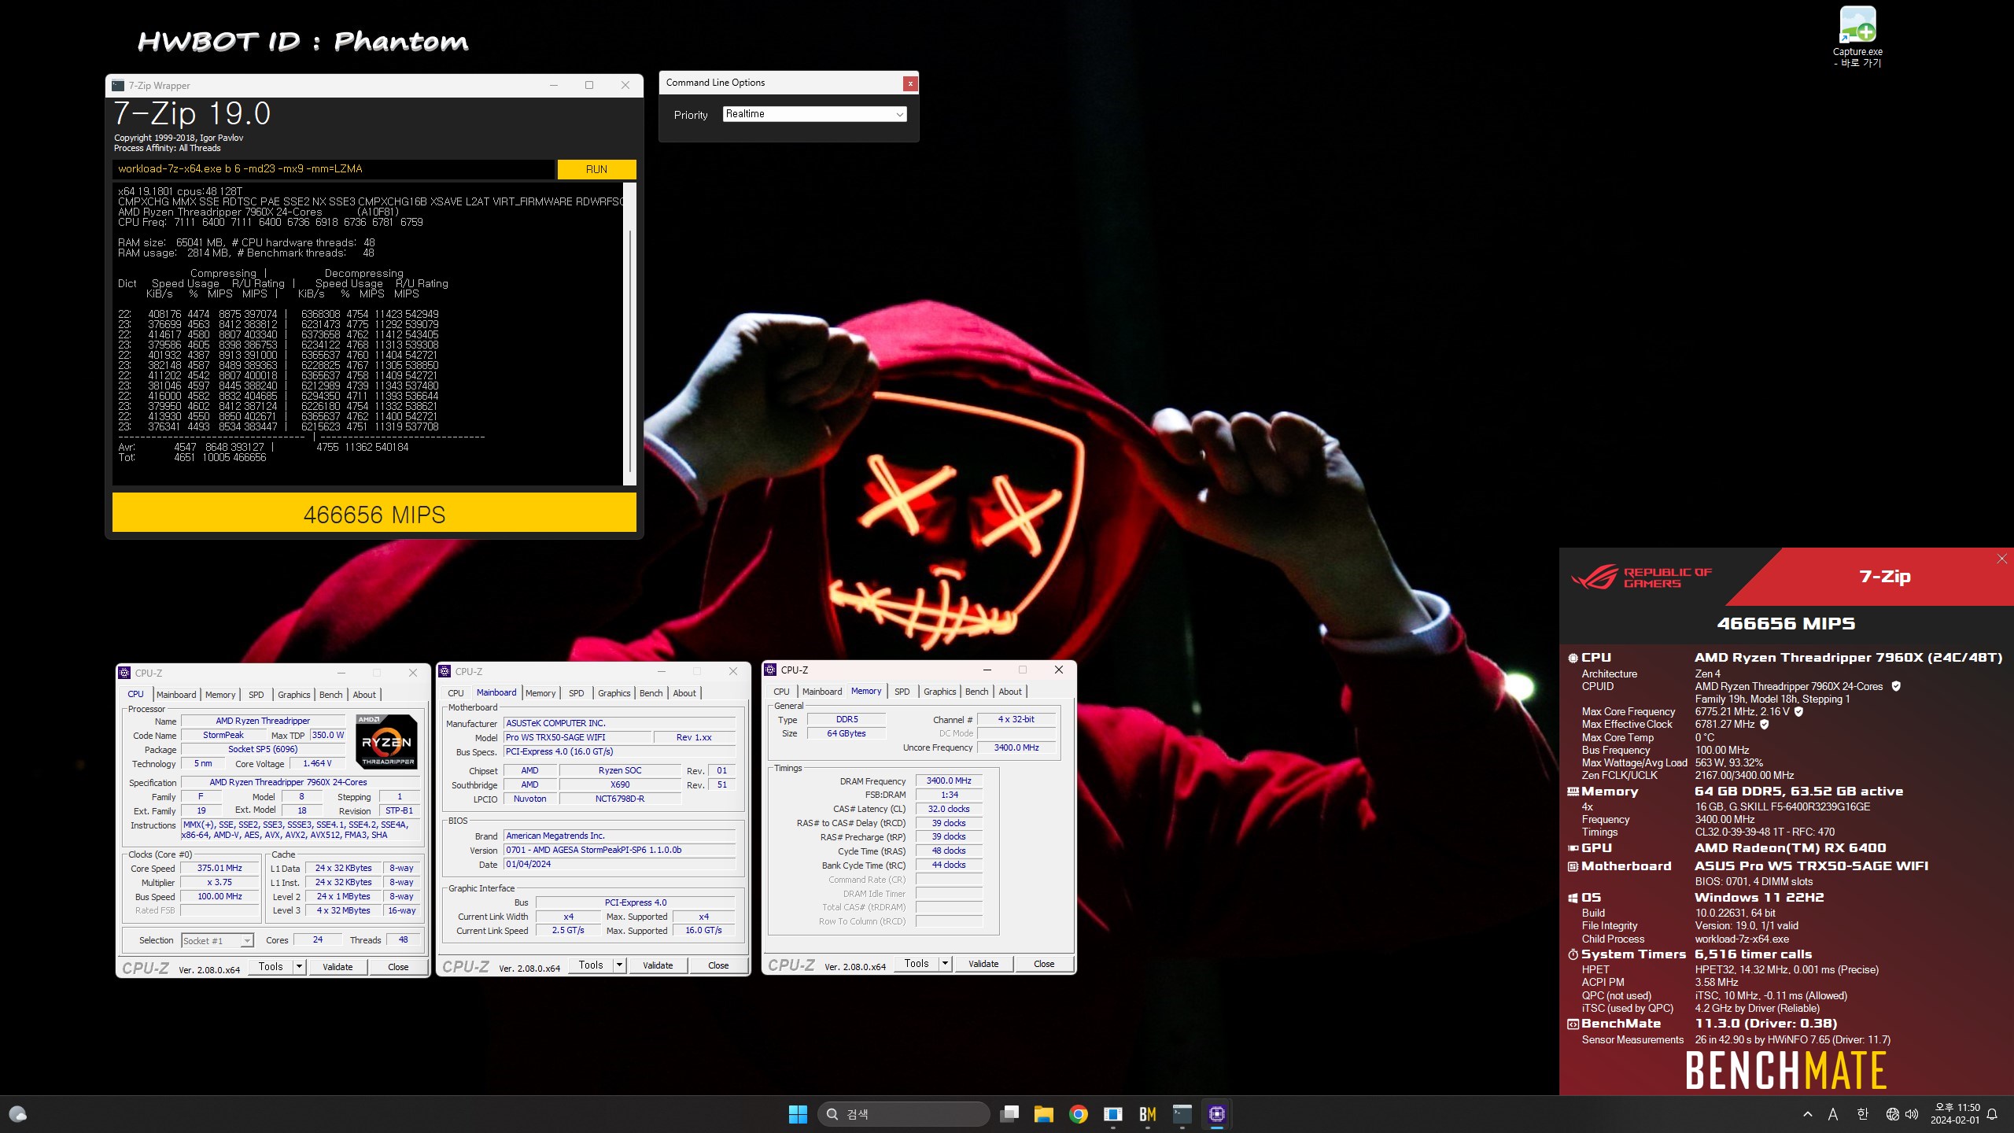Click the Max TDP 350.0 W value
Image resolution: width=2014 pixels, height=1133 pixels.
(328, 736)
